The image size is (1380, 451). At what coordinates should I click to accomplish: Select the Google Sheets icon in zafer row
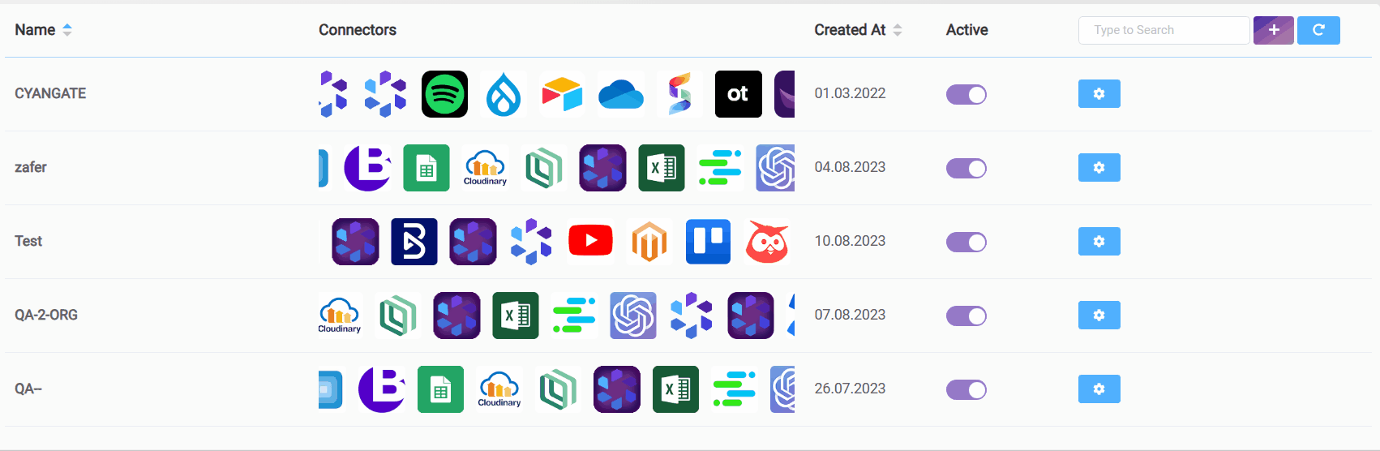pos(426,168)
